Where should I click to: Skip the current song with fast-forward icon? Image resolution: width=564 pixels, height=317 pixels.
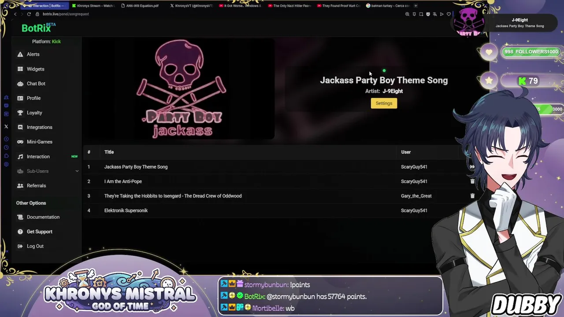[472, 167]
